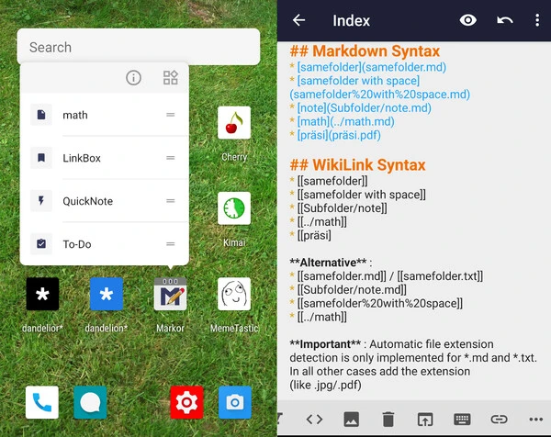Toggle preview mode with the eye icon

tap(468, 20)
